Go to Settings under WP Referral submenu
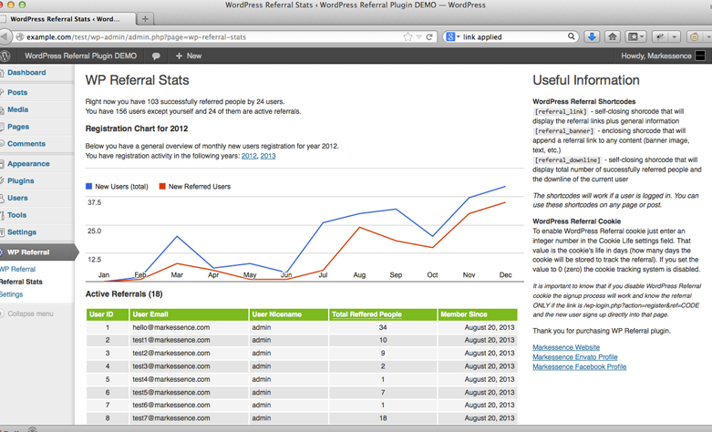This screenshot has height=432, width=712. point(11,294)
